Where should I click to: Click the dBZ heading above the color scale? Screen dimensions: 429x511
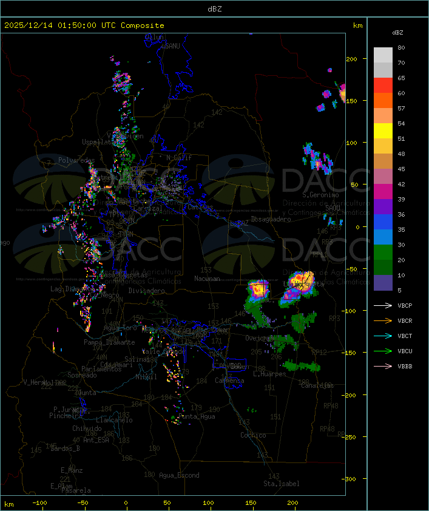pos(397,32)
